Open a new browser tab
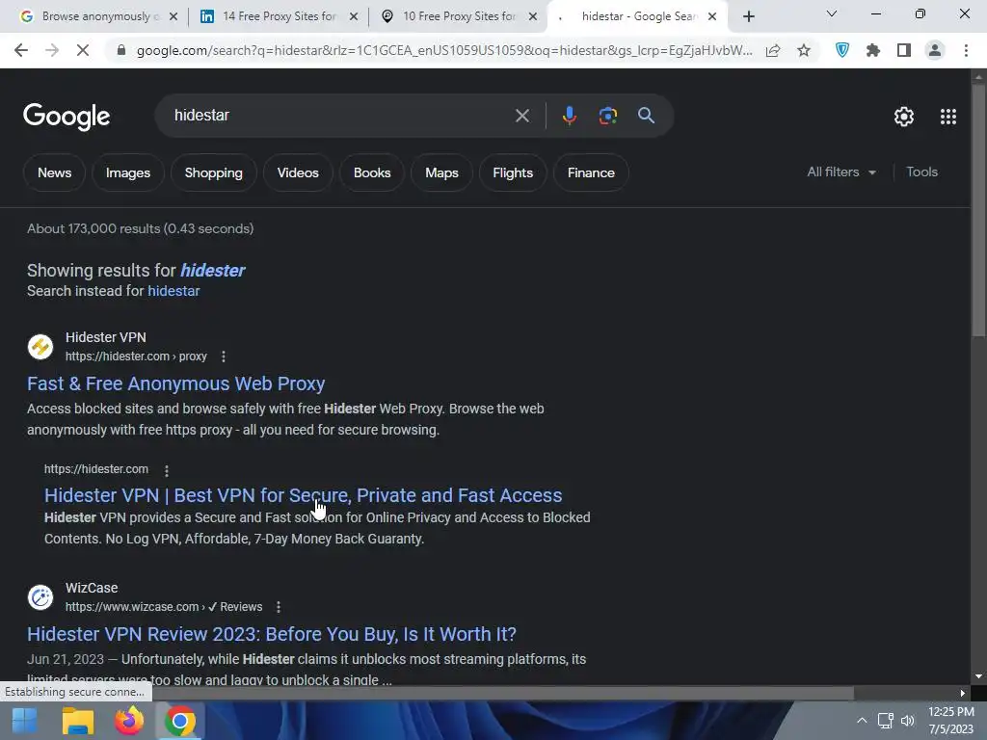 point(748,17)
